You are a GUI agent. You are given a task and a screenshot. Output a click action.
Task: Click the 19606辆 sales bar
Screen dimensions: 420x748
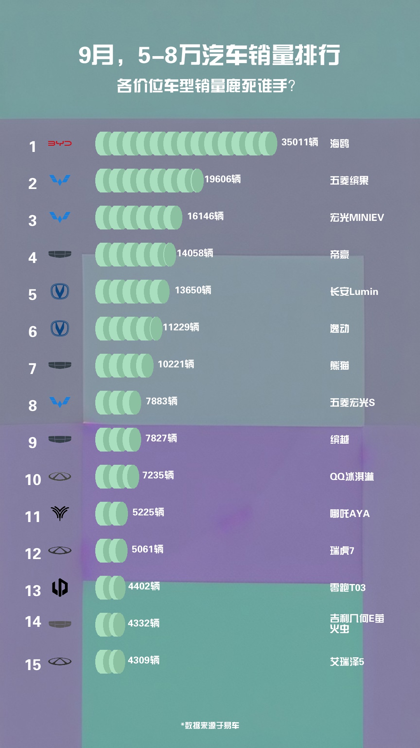coord(149,180)
